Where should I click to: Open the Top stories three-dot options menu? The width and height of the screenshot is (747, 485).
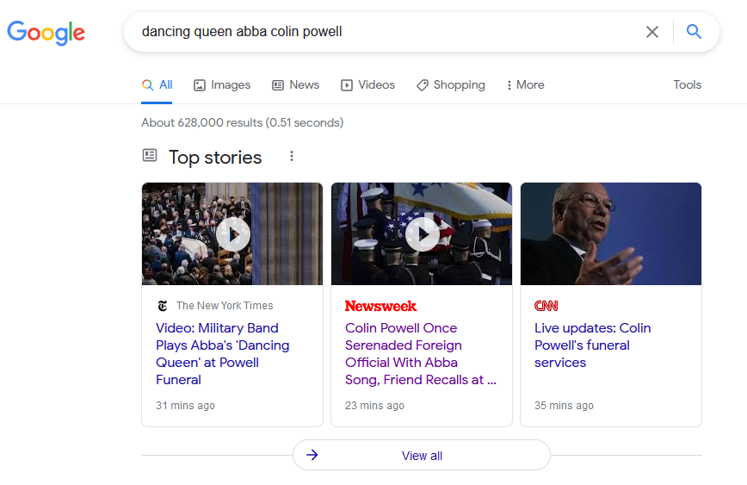pyautogui.click(x=292, y=157)
